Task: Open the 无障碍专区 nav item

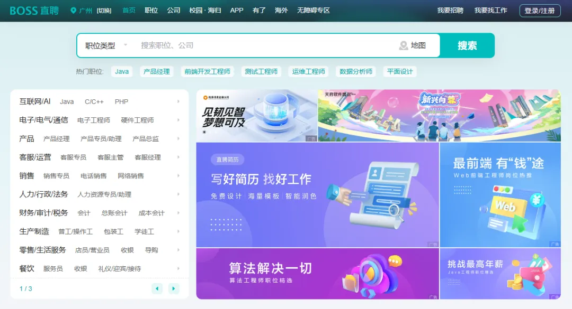Action: click(314, 11)
